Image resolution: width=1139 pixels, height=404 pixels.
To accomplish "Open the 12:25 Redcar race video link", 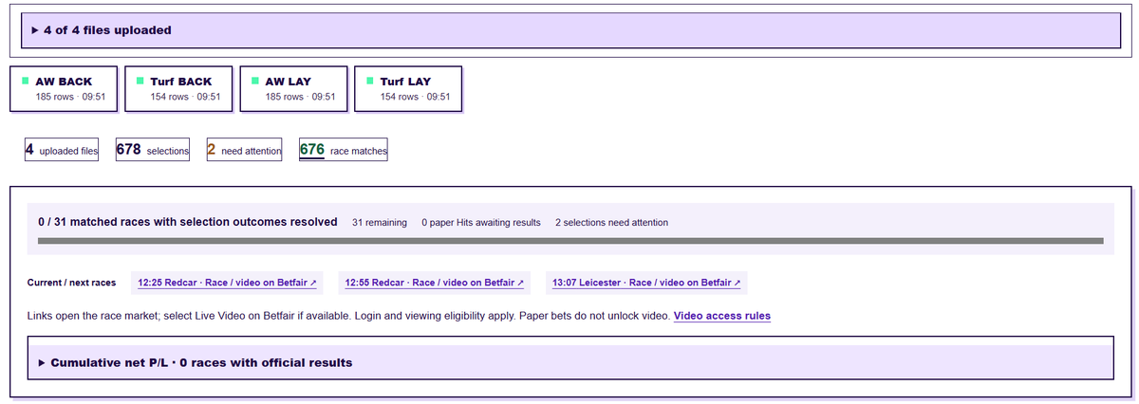I will click(226, 283).
